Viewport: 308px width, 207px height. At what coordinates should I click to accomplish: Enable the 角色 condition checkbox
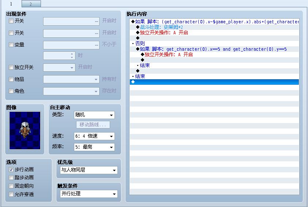[x=11, y=91]
